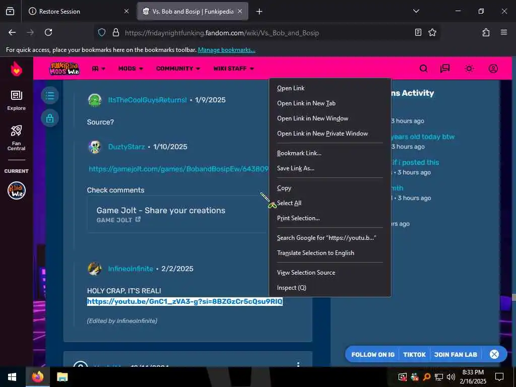Open Fan Central rocket icon
The height and width of the screenshot is (387, 516).
pos(16,138)
